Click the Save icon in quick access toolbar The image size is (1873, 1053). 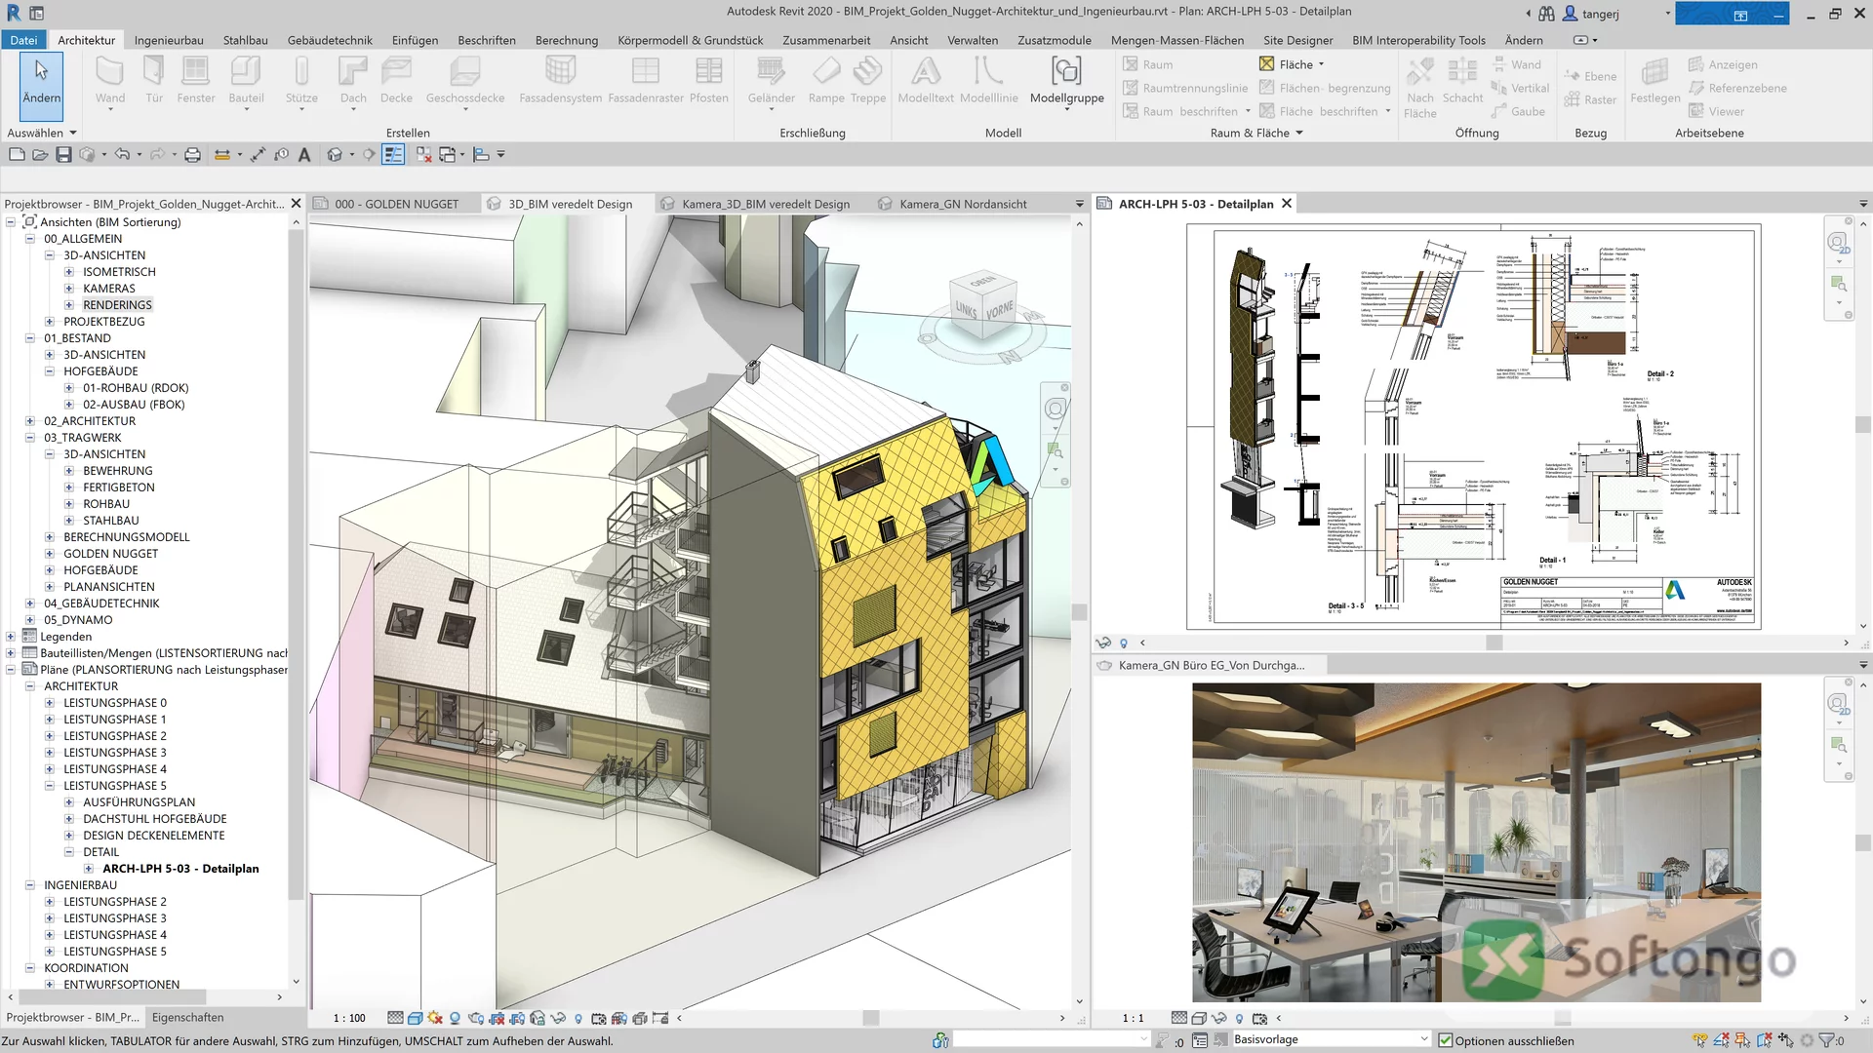[x=63, y=155]
